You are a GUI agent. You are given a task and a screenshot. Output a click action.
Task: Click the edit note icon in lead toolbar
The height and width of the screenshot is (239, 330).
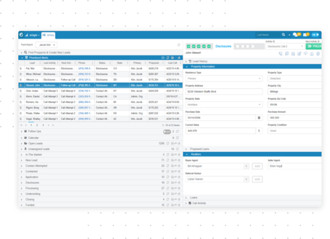click(299, 54)
